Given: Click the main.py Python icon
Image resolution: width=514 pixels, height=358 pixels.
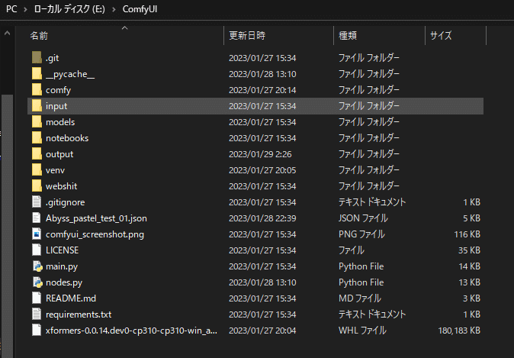Looking at the screenshot, I should (37, 266).
